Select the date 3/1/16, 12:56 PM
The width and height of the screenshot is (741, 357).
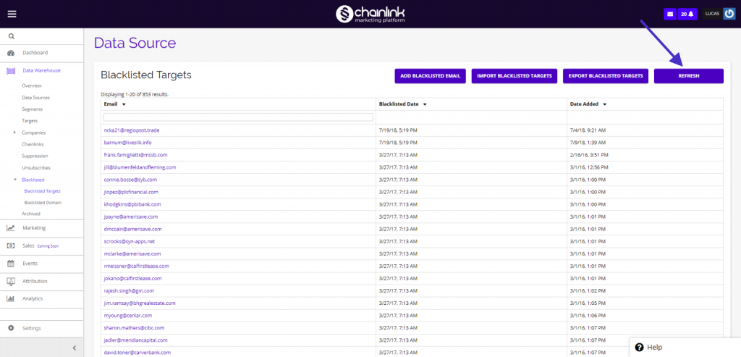click(x=589, y=167)
